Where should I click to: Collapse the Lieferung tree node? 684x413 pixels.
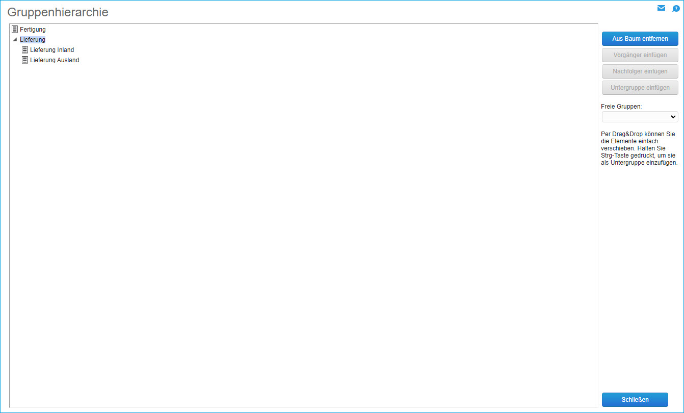[15, 40]
